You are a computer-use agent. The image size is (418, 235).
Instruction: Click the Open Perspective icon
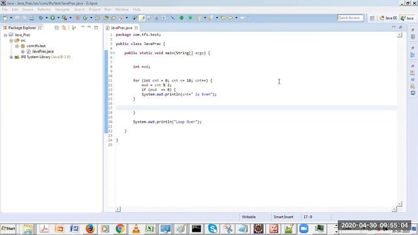[372, 18]
